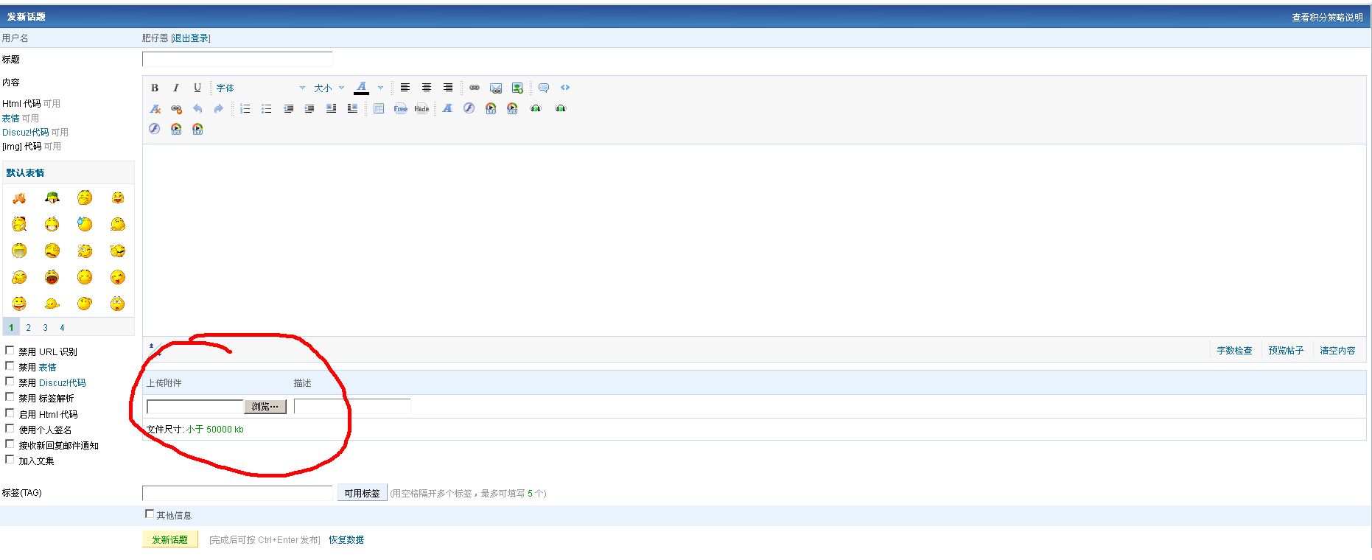Click the 标题 title input field

click(237, 59)
